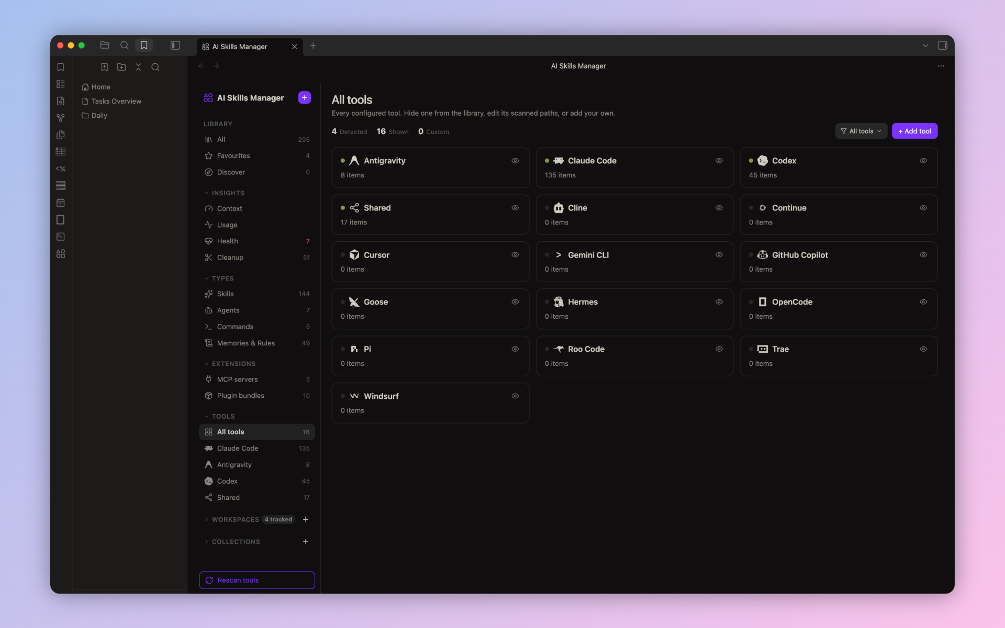Open the Shared tool card
The width and height of the screenshot is (1005, 628).
coord(430,215)
